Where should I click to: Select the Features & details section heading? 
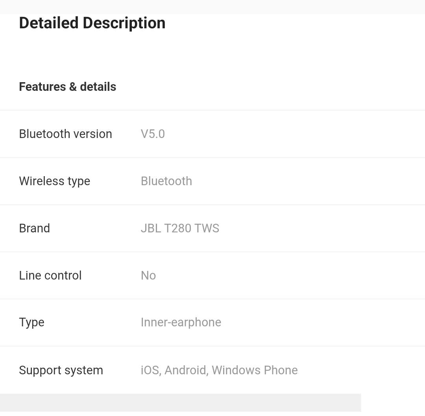pos(67,87)
